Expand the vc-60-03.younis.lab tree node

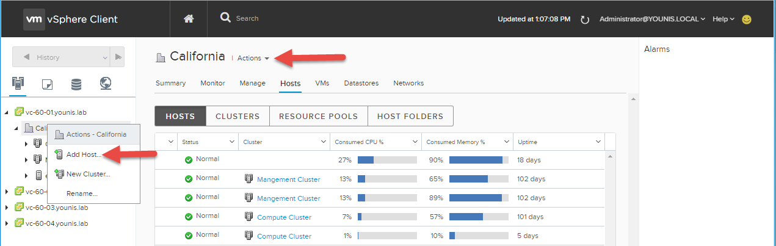point(7,207)
